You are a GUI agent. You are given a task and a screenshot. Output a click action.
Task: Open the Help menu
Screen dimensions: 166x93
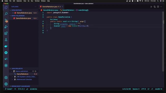(x=49, y=1)
